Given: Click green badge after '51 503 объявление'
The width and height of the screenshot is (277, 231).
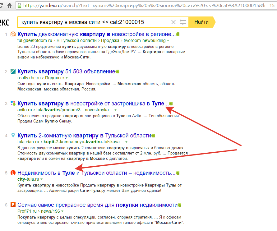Looking at the screenshot, I should pos(117,72).
